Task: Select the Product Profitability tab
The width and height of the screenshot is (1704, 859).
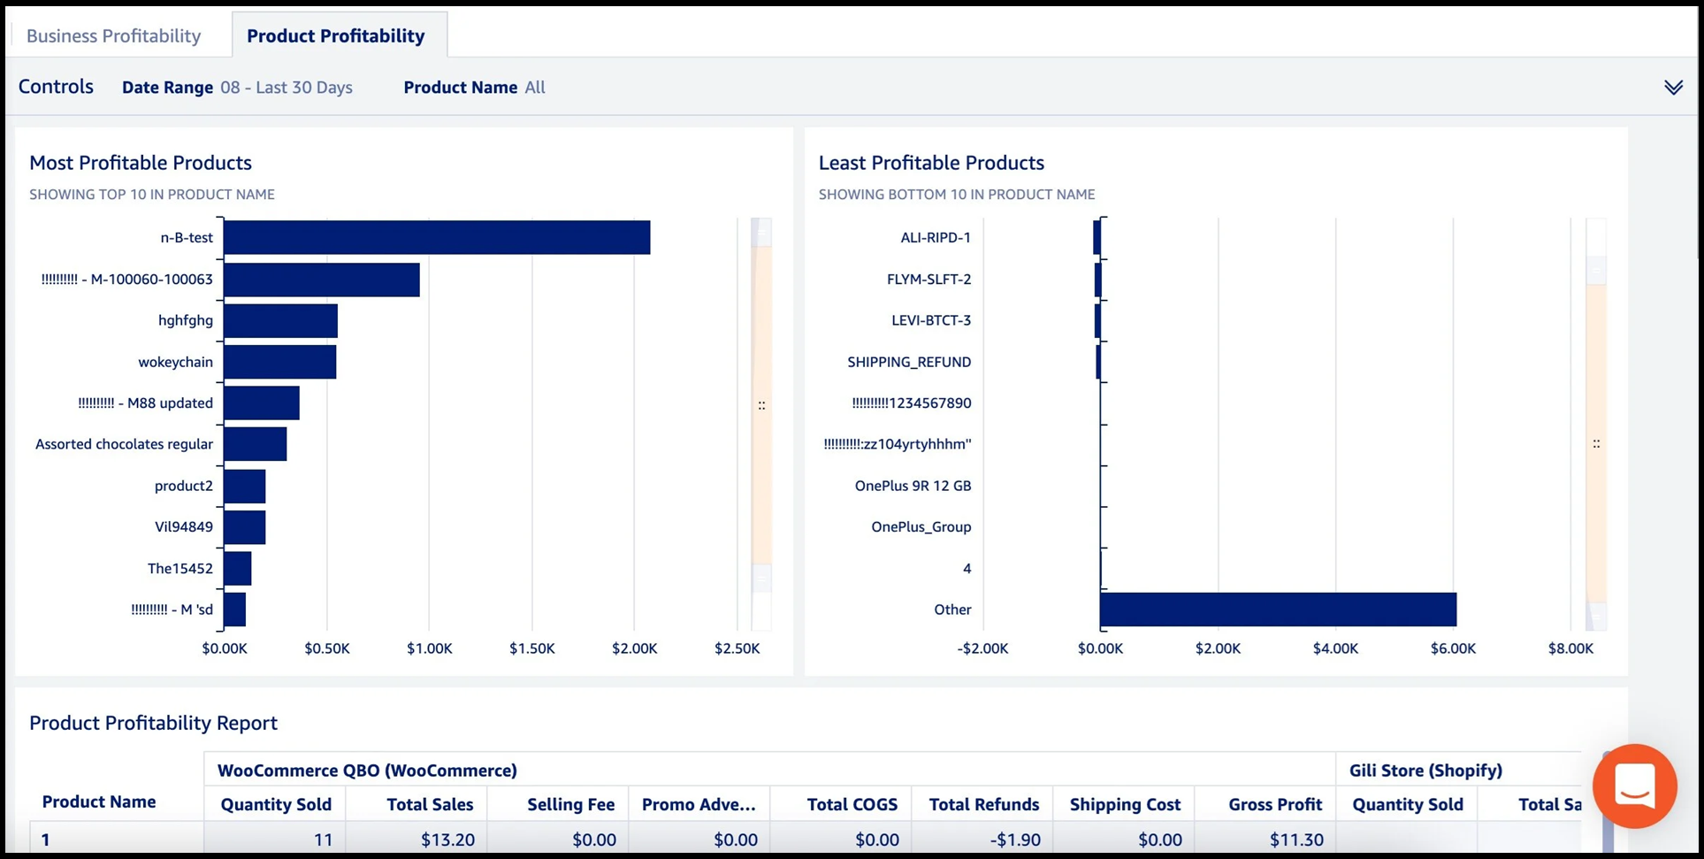Action: pyautogui.click(x=335, y=35)
